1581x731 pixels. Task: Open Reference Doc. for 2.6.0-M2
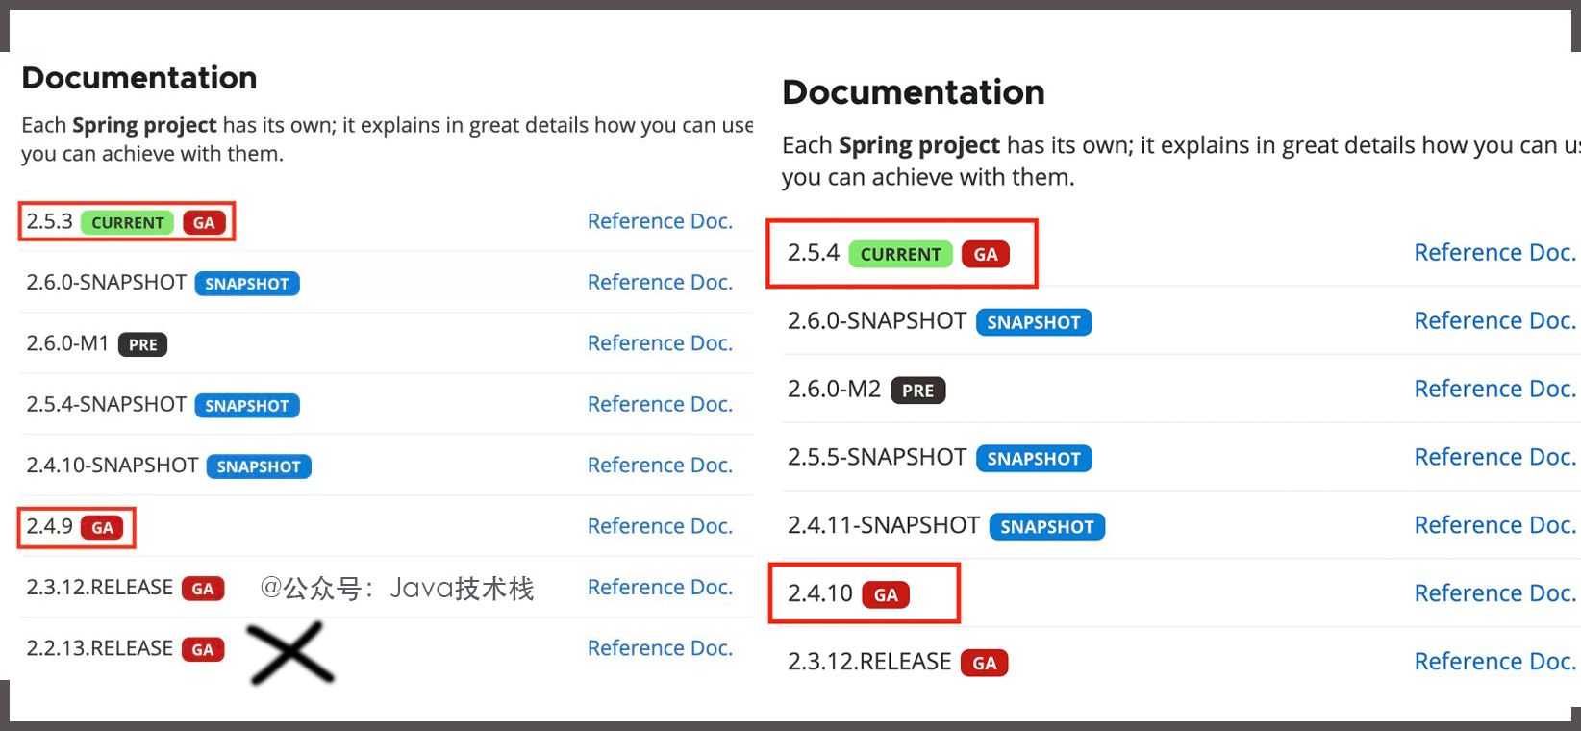point(1494,389)
